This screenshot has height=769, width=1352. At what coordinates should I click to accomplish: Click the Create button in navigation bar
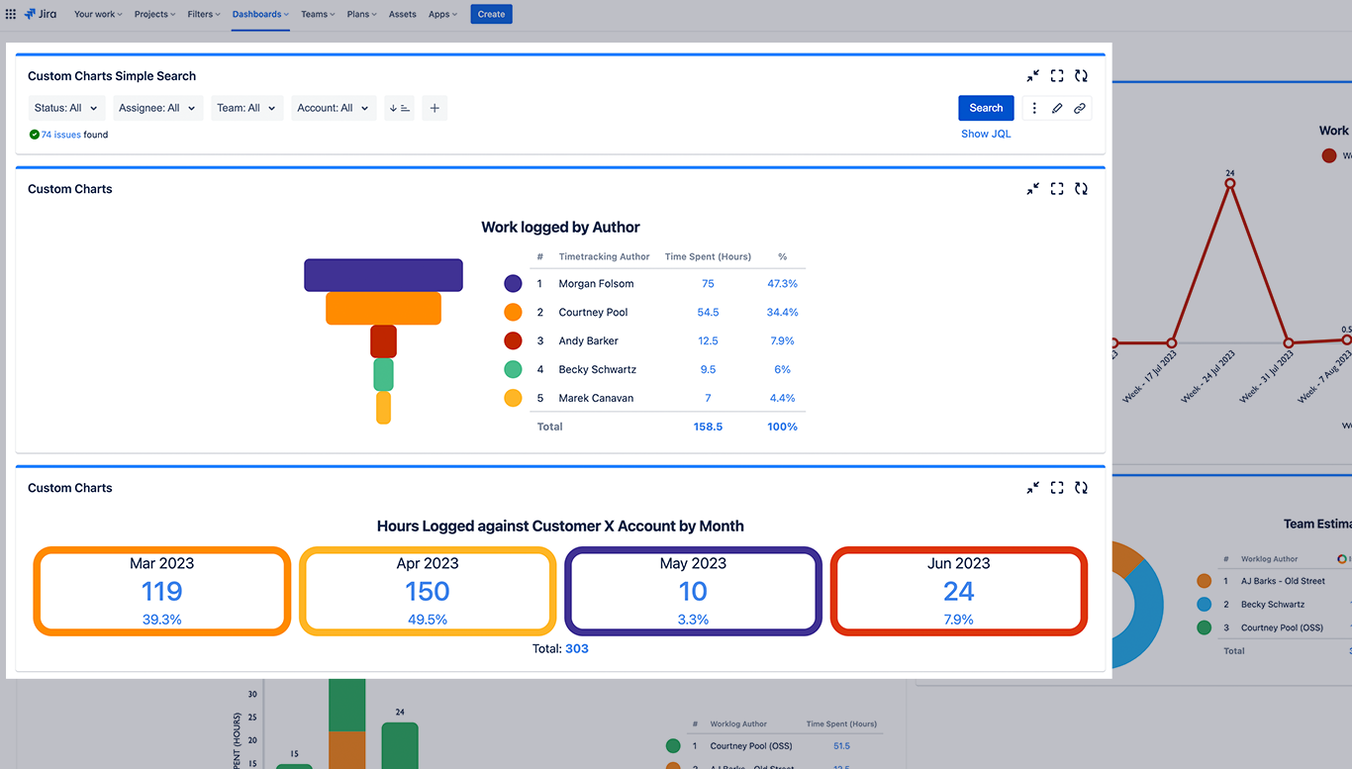pyautogui.click(x=491, y=14)
